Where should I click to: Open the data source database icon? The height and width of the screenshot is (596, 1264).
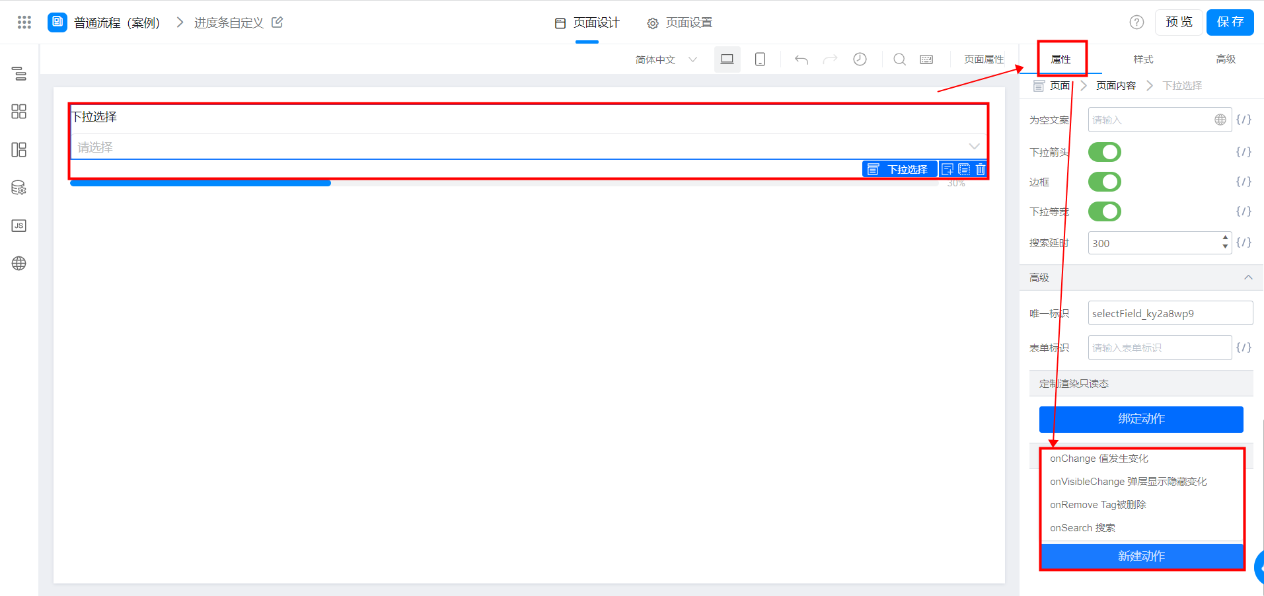pyautogui.click(x=19, y=188)
